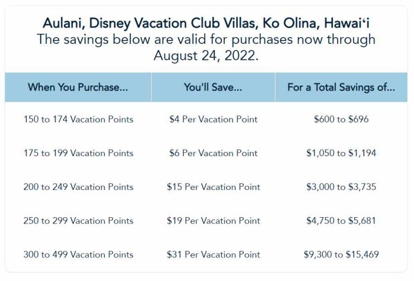Image resolution: width=414 pixels, height=281 pixels.
Task: Select the You'll Save column header
Action: (x=213, y=88)
